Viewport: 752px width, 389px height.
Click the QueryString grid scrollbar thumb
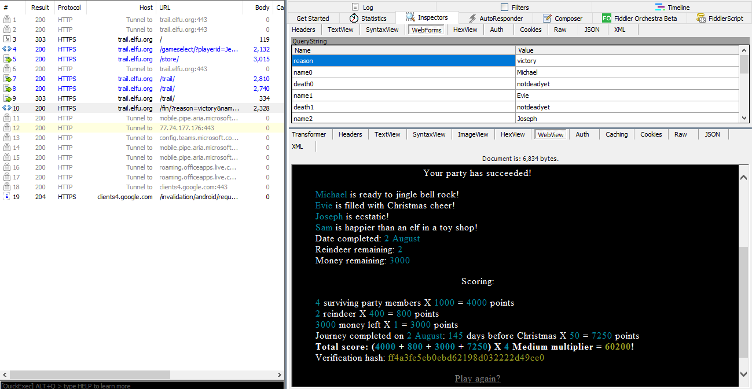coord(744,64)
